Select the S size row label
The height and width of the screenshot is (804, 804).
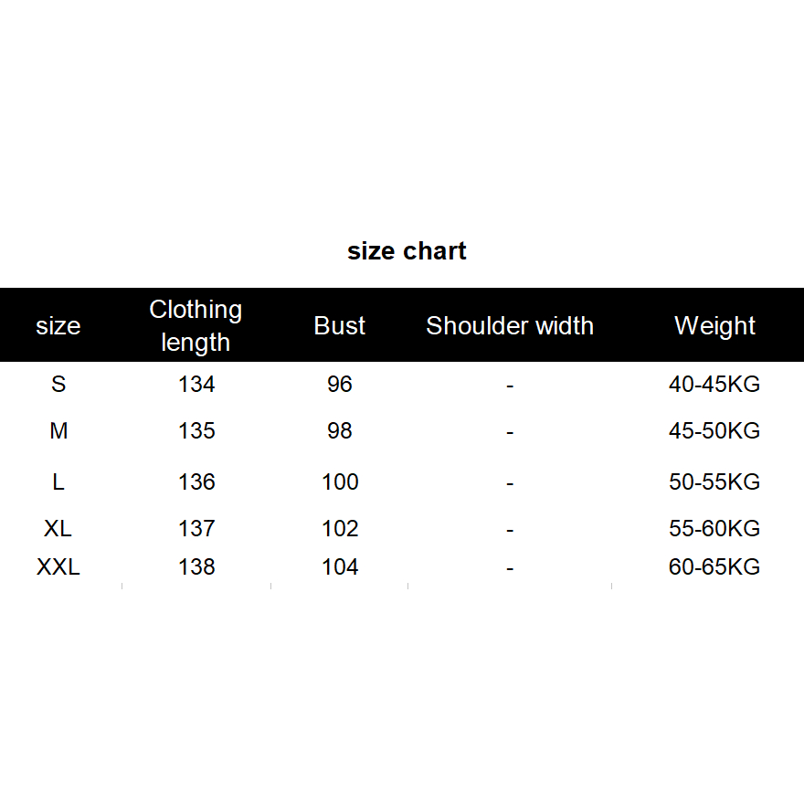point(58,385)
